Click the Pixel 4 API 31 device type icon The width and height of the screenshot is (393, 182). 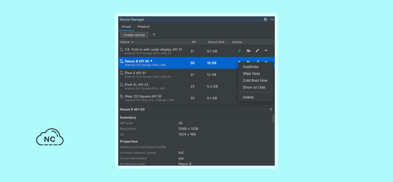[x=122, y=73]
